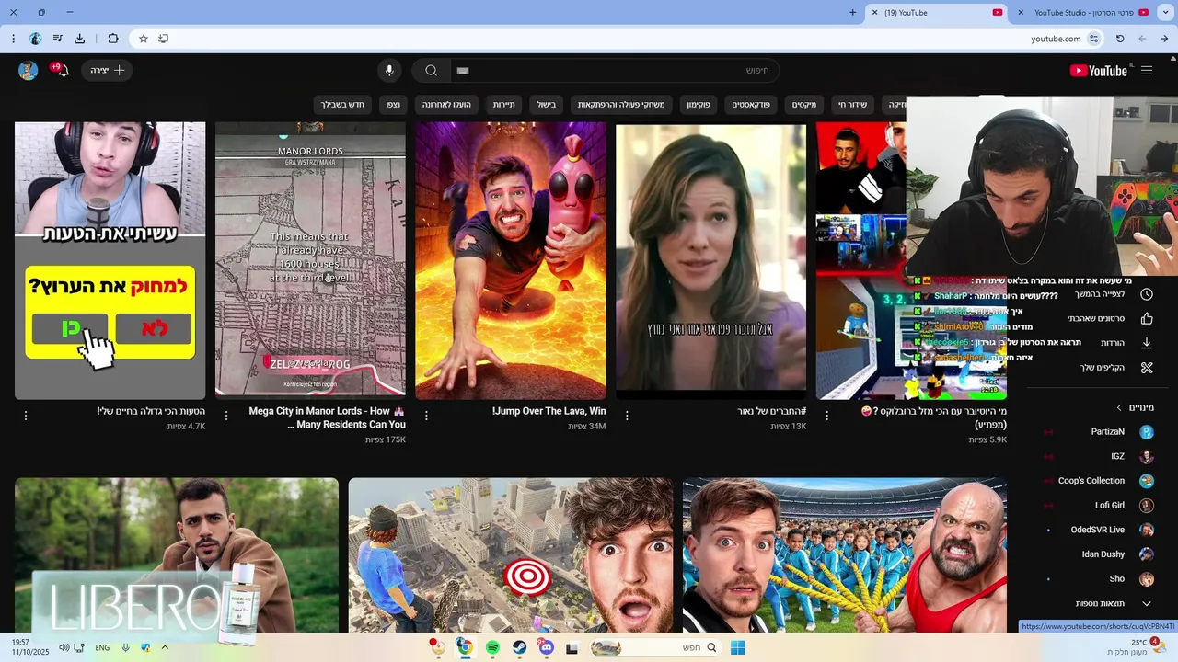This screenshot has height=662, width=1178.
Task: Open סרטונים שאהבתי liked videos
Action: coord(1099,318)
